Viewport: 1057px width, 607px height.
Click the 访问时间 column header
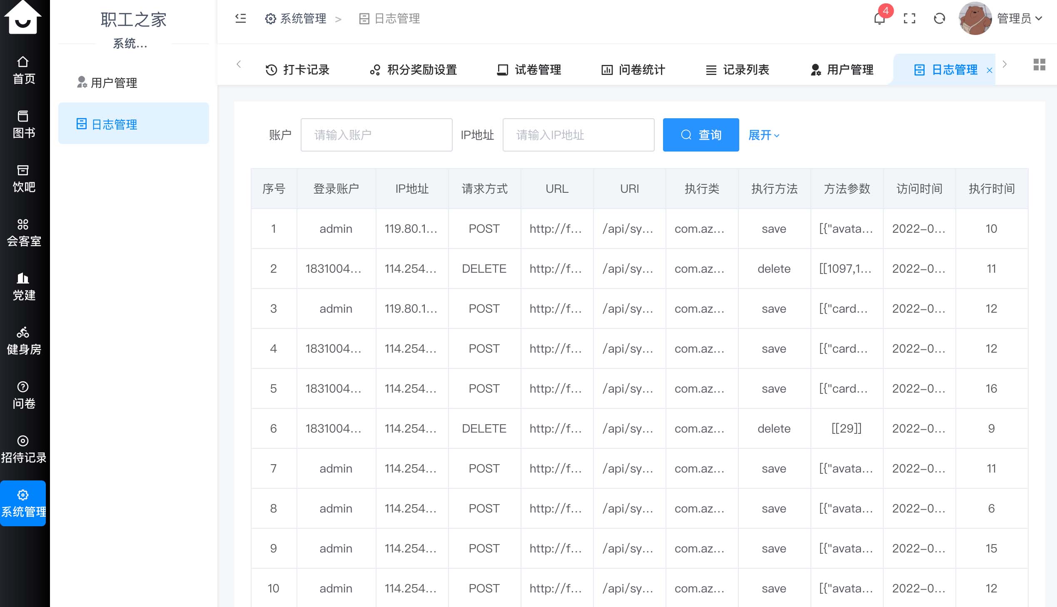(920, 189)
